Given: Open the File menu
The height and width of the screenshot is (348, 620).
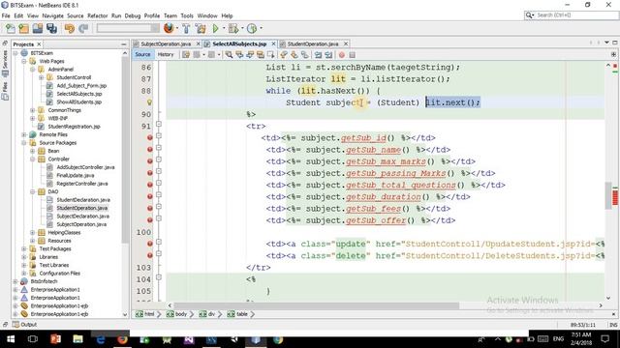Looking at the screenshot, I should pyautogui.click(x=6, y=15).
